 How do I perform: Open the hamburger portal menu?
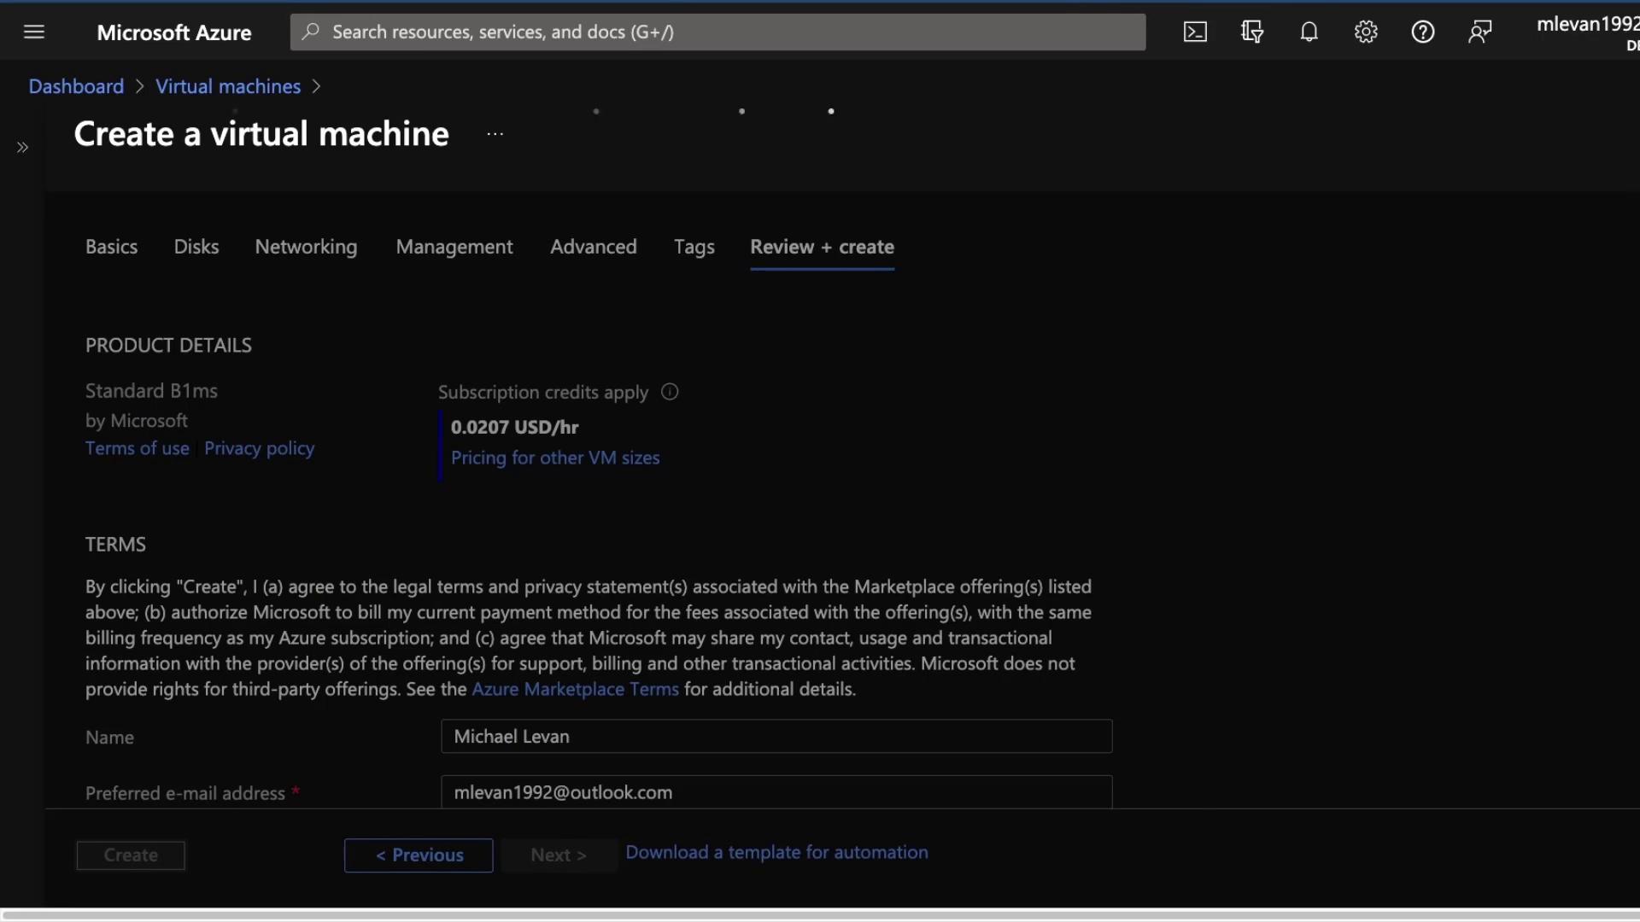34,32
